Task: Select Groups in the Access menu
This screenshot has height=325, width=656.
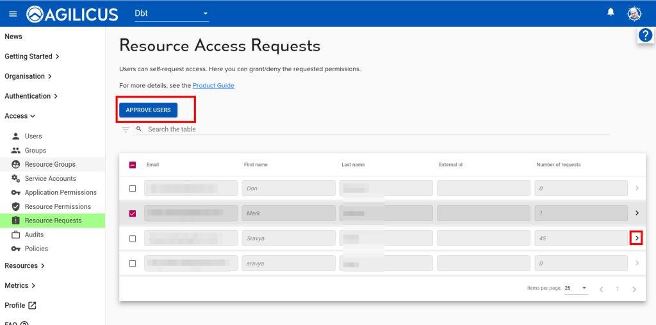Action: [35, 151]
